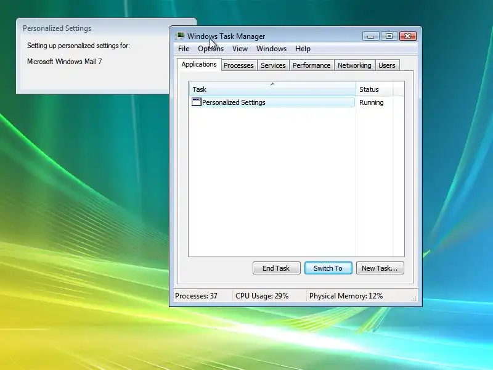The height and width of the screenshot is (370, 493).
Task: Switch to the Users tab
Action: coord(387,65)
